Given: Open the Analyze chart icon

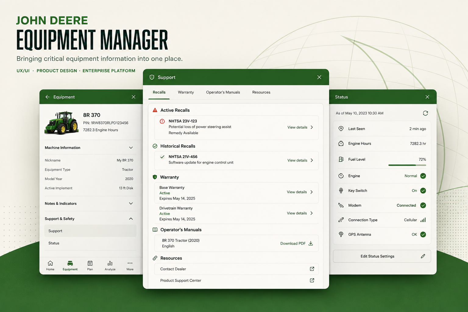Looking at the screenshot, I should click(x=110, y=263).
